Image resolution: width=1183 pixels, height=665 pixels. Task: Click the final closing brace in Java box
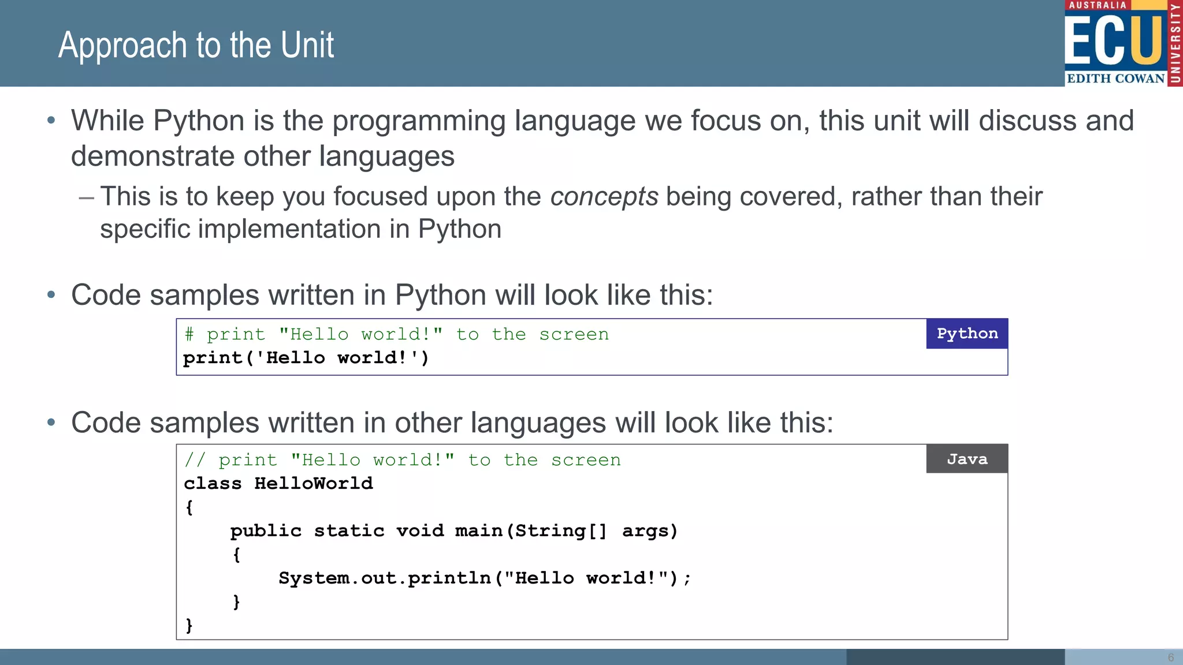point(189,625)
